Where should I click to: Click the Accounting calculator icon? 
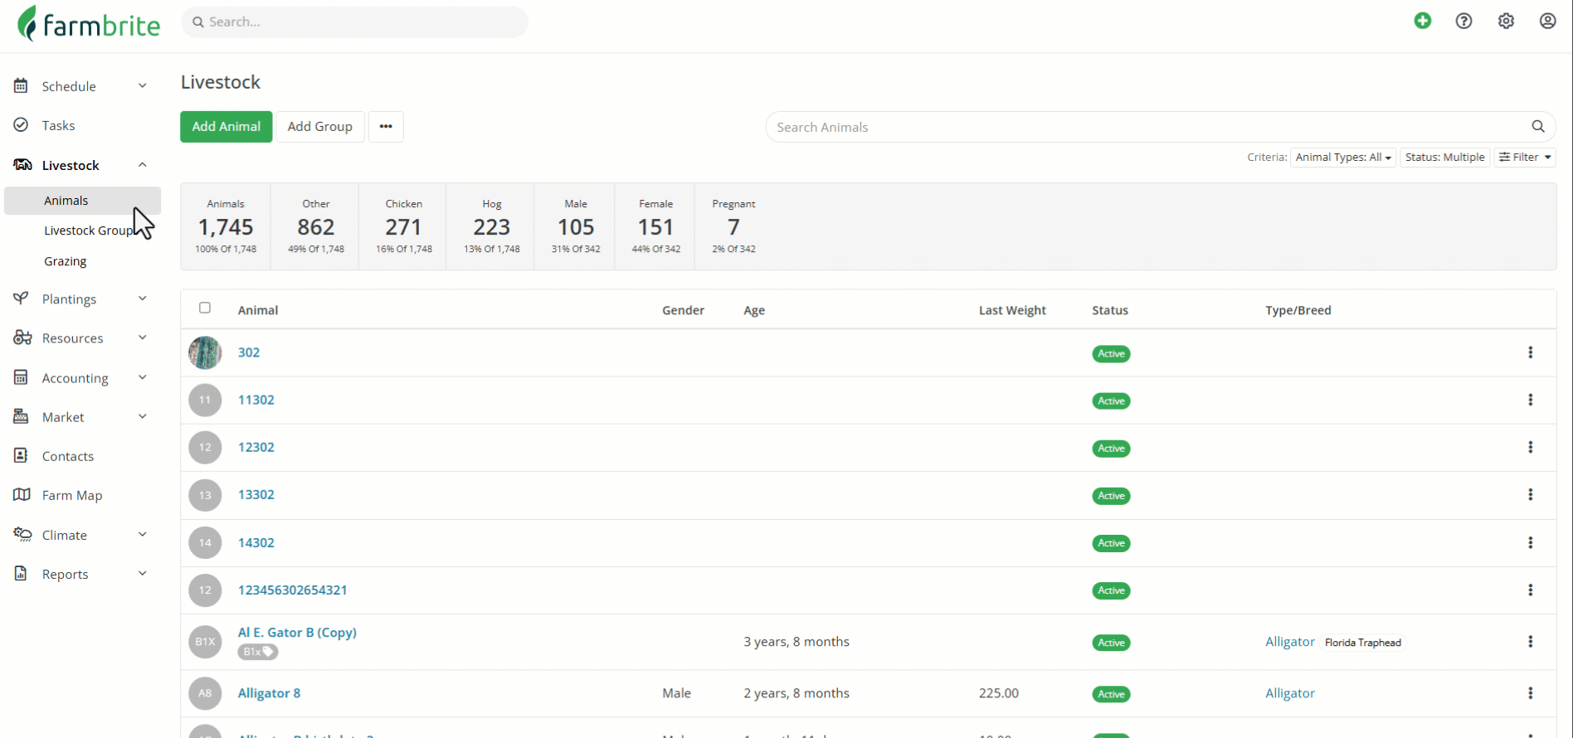click(x=21, y=377)
